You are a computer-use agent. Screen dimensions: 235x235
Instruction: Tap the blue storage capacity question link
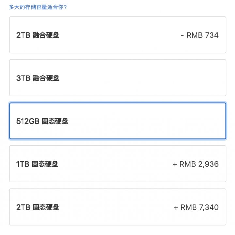pyautogui.click(x=38, y=7)
